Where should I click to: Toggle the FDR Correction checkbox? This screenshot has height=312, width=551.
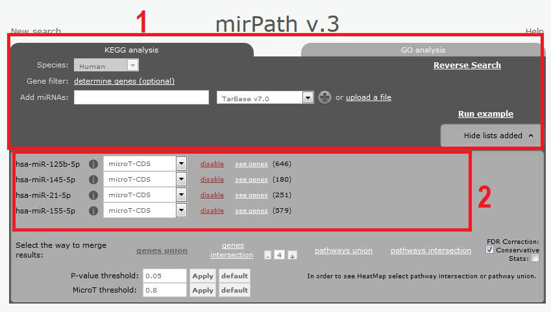pos(490,250)
